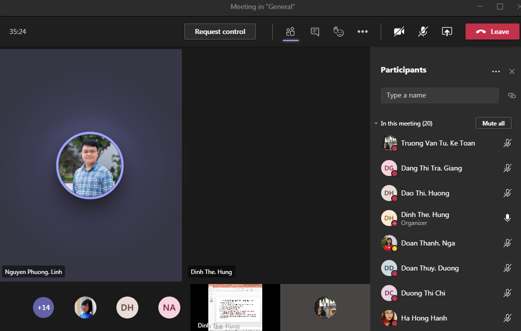
Task: Open the share content tray icon
Action: click(447, 31)
